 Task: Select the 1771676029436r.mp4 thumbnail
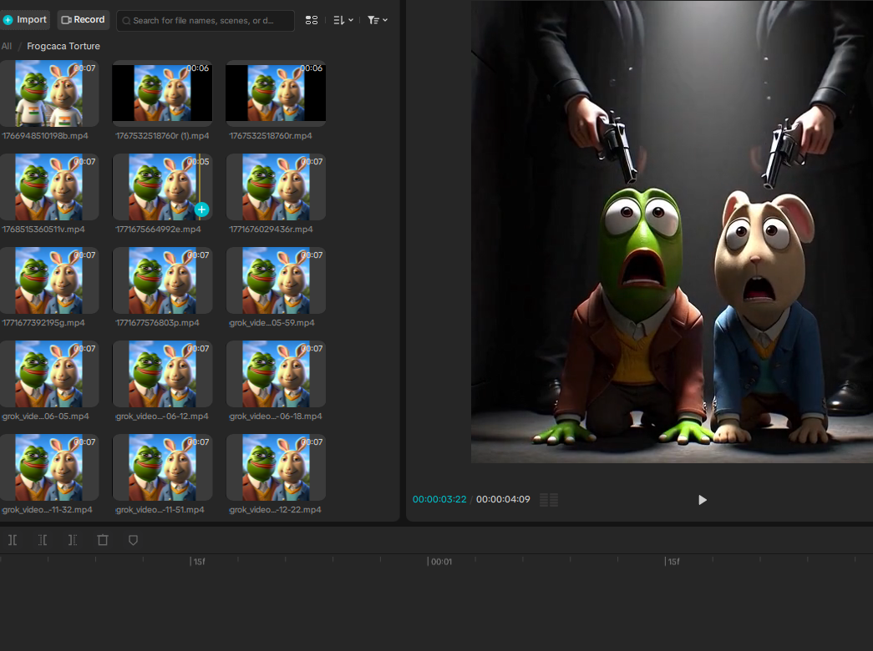(x=276, y=187)
